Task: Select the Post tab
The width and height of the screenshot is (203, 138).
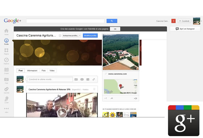Action: 21,70
